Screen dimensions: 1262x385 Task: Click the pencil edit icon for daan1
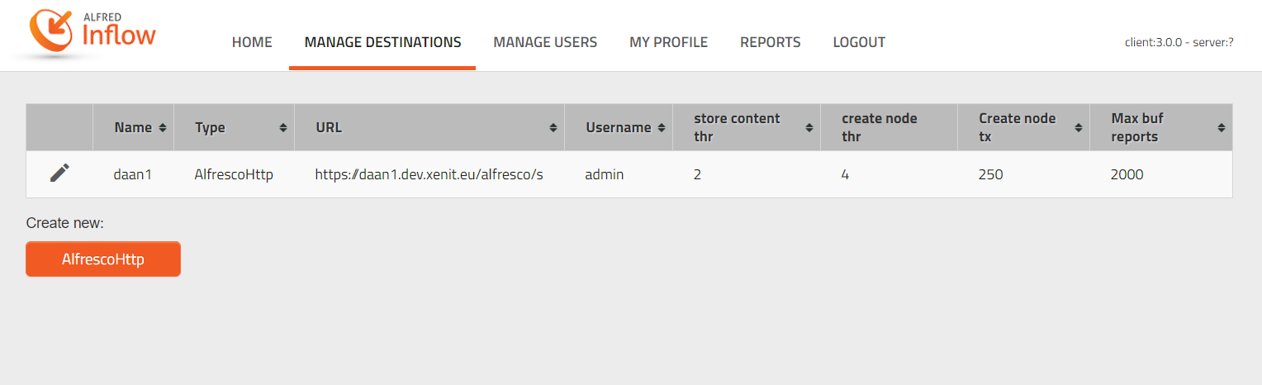pyautogui.click(x=59, y=173)
